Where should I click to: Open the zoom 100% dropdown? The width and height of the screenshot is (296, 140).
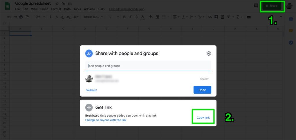point(39,17)
